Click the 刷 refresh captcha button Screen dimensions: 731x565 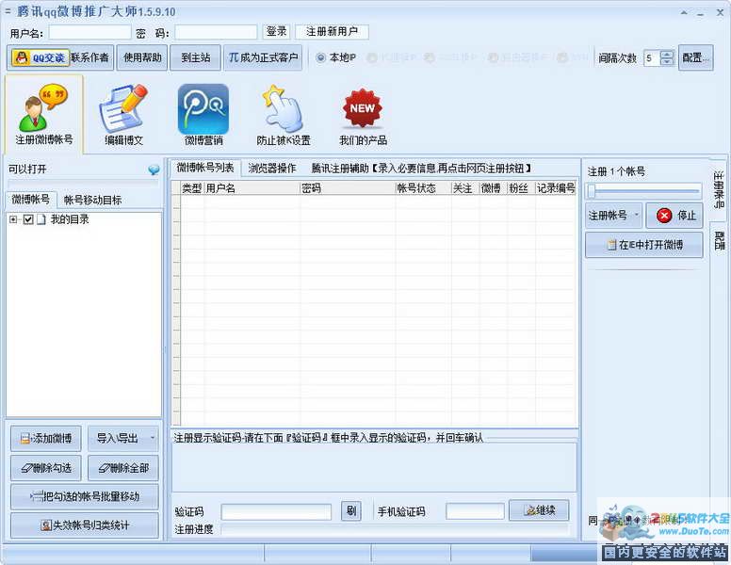(x=350, y=511)
